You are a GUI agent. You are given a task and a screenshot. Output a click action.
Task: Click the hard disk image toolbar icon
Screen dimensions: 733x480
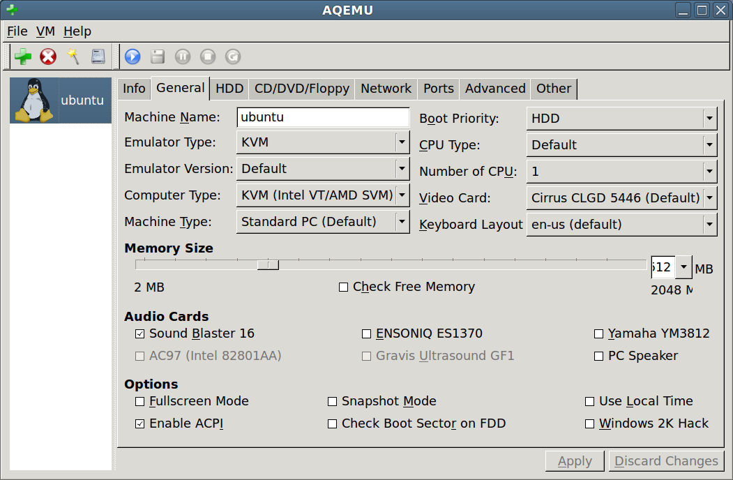tap(98, 57)
